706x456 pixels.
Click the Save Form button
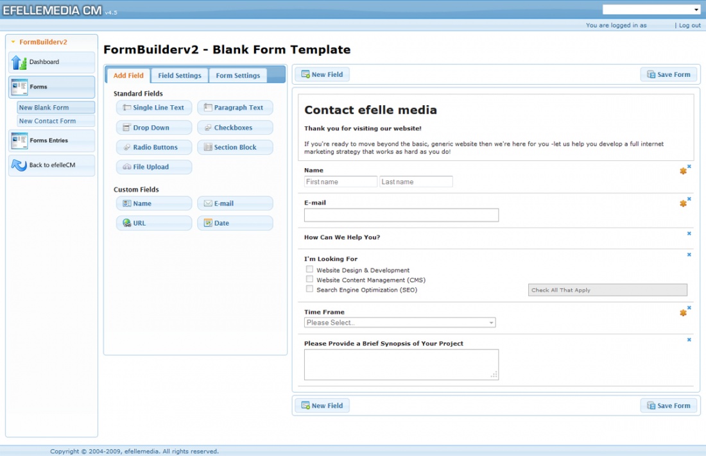point(669,74)
